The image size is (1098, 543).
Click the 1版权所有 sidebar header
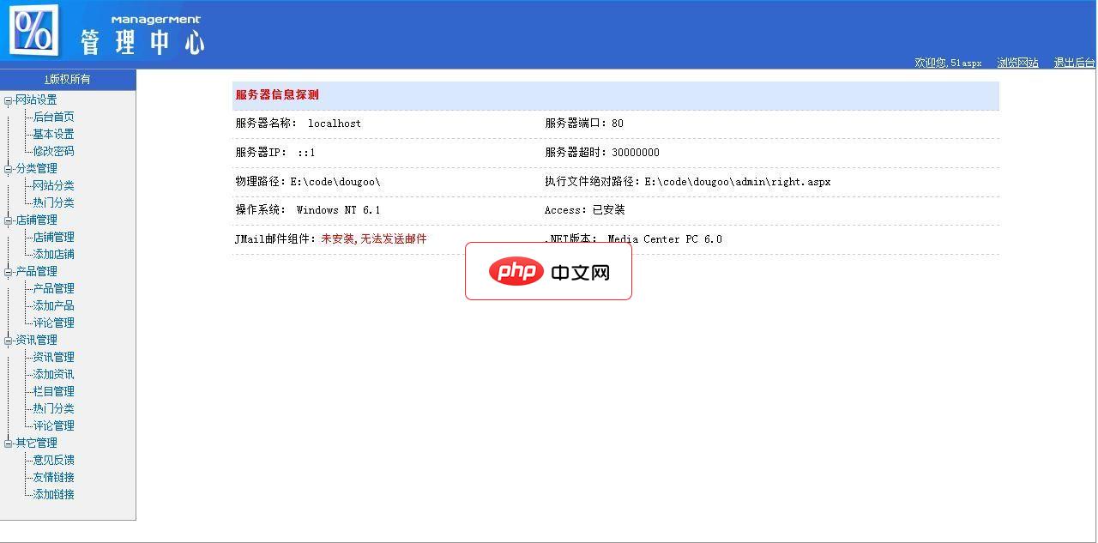pyautogui.click(x=68, y=78)
